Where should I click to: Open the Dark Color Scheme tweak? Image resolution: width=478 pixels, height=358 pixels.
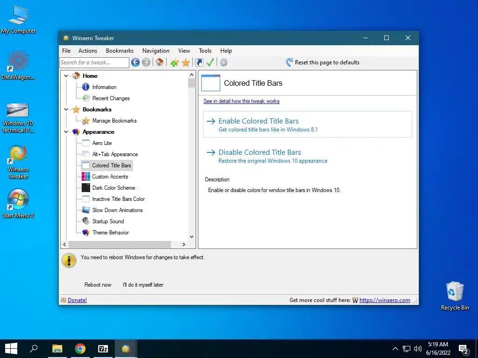click(113, 188)
